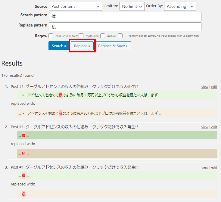Viewport: 221px width, 202px height.
Task: Click the green matched text in result 2
Action: point(117,135)
